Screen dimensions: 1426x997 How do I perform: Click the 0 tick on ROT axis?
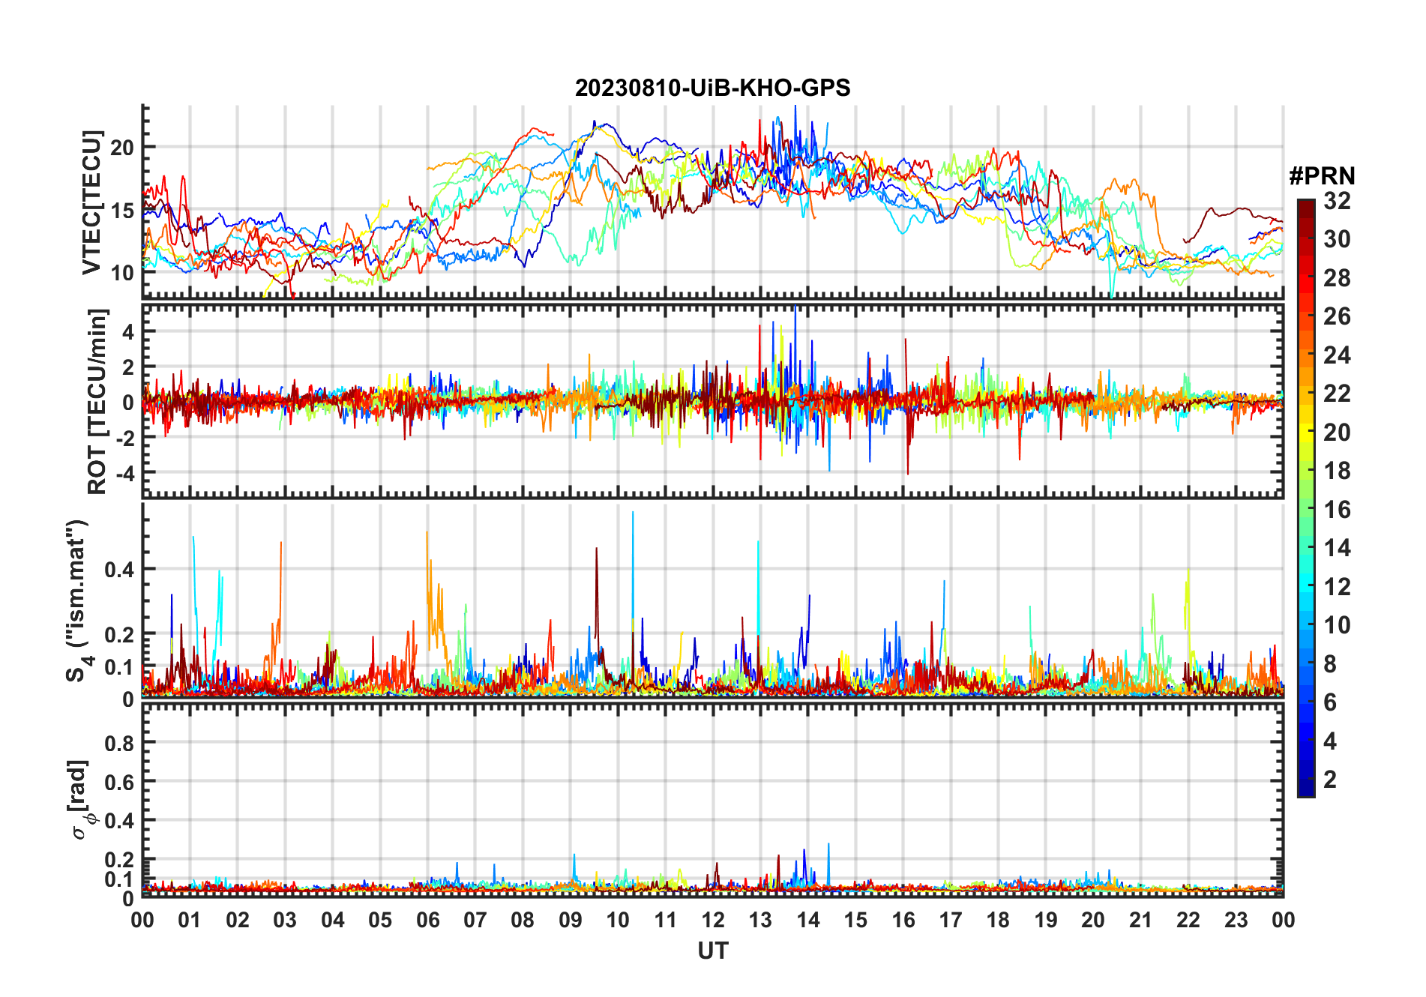(128, 403)
